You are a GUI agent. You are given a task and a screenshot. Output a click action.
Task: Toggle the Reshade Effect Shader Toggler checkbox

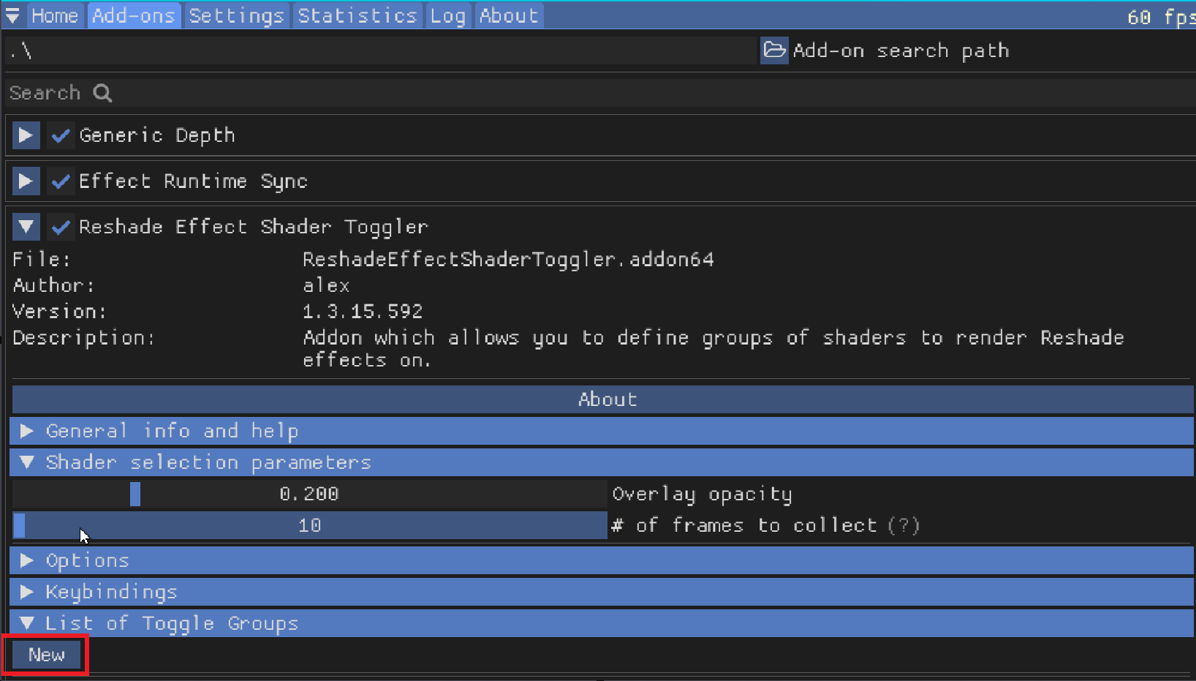coord(61,227)
